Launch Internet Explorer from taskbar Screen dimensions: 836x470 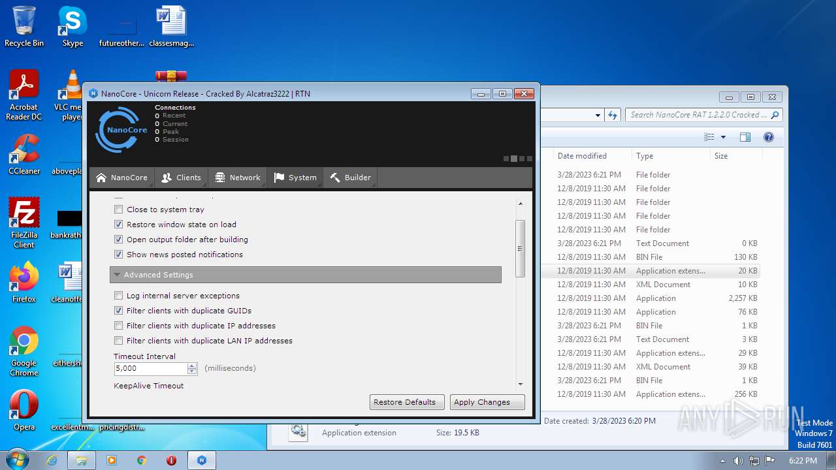point(52,460)
